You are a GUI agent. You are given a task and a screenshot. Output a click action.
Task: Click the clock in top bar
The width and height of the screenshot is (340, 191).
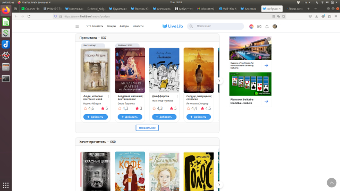point(176,2)
